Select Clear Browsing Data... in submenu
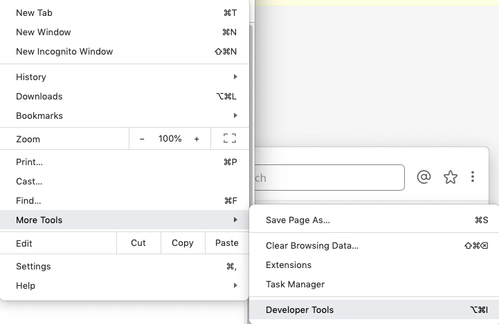 374,245
